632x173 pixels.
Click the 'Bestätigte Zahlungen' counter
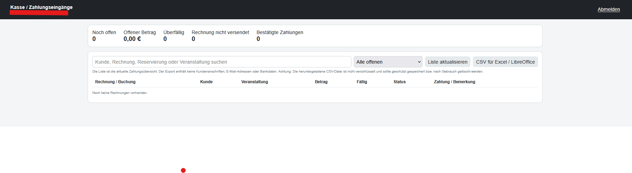coord(280,35)
